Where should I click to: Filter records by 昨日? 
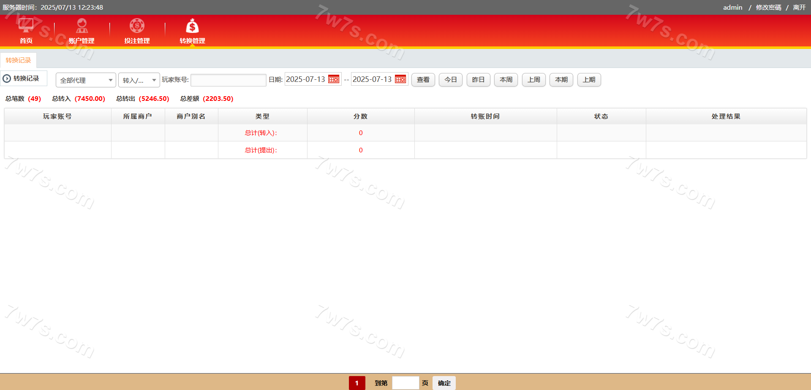tap(478, 80)
